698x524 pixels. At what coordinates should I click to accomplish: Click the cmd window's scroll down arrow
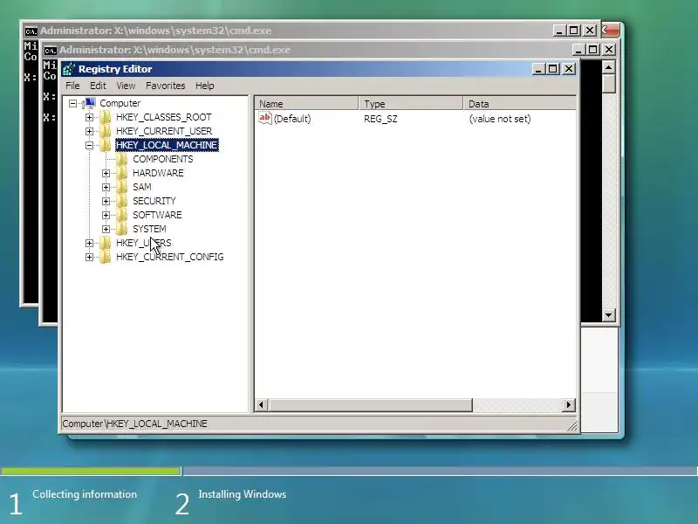pyautogui.click(x=608, y=315)
